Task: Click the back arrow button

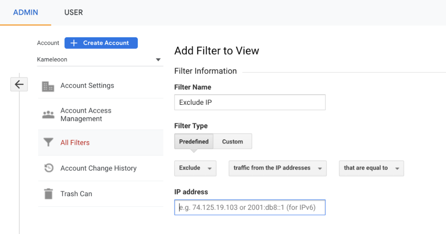Action: (x=19, y=84)
